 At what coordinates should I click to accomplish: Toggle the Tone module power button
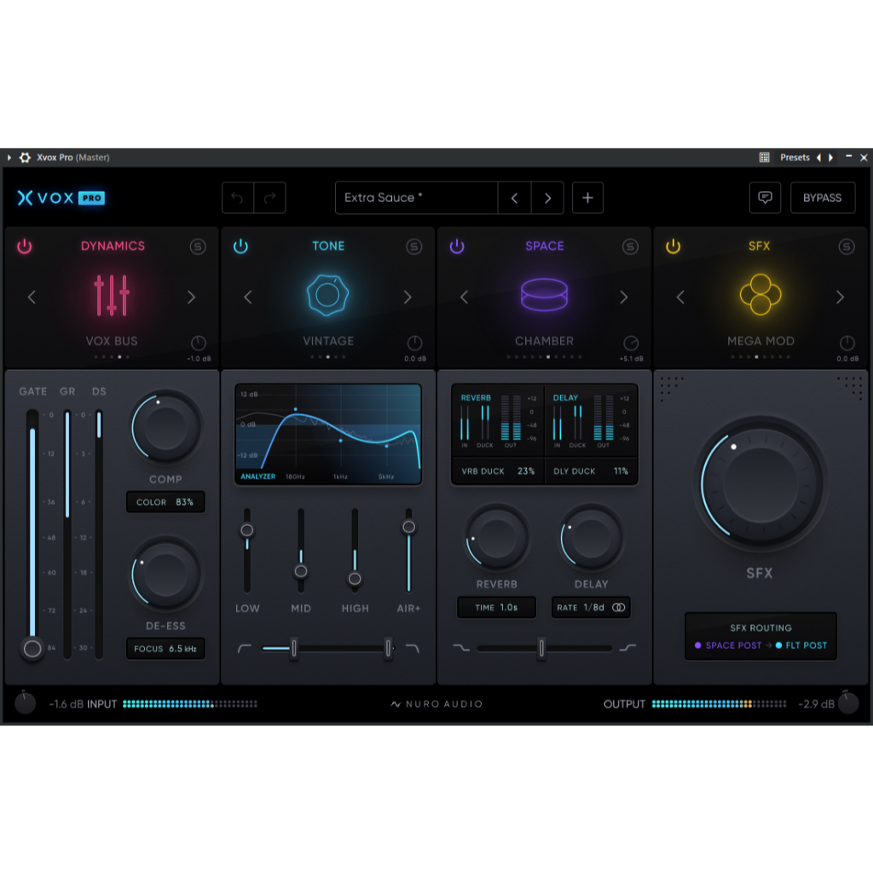click(x=240, y=246)
